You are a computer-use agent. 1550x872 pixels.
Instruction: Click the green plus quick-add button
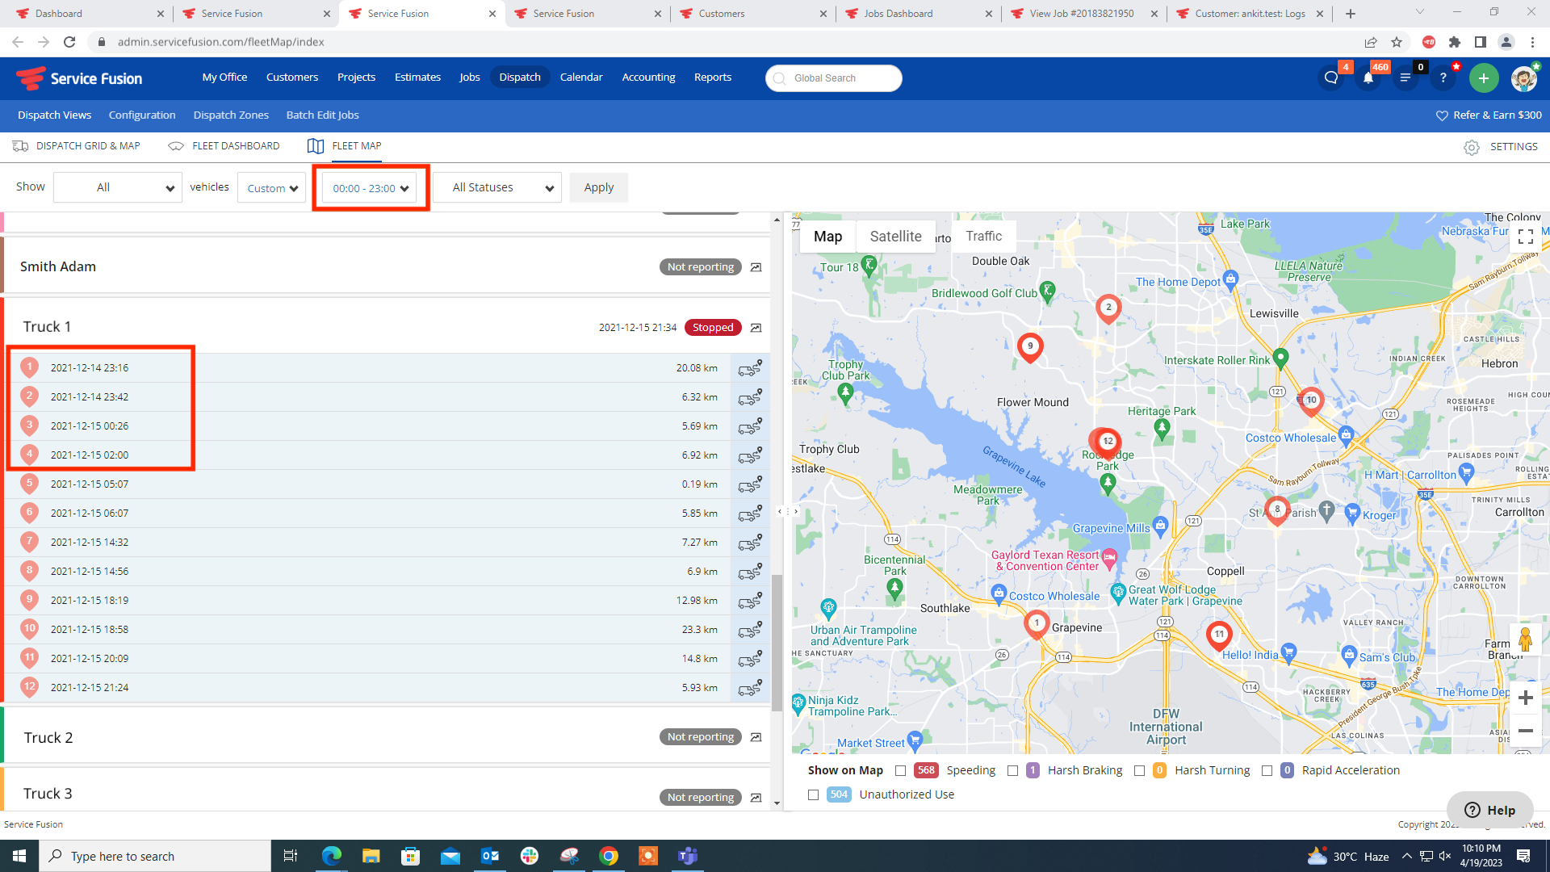[1484, 78]
